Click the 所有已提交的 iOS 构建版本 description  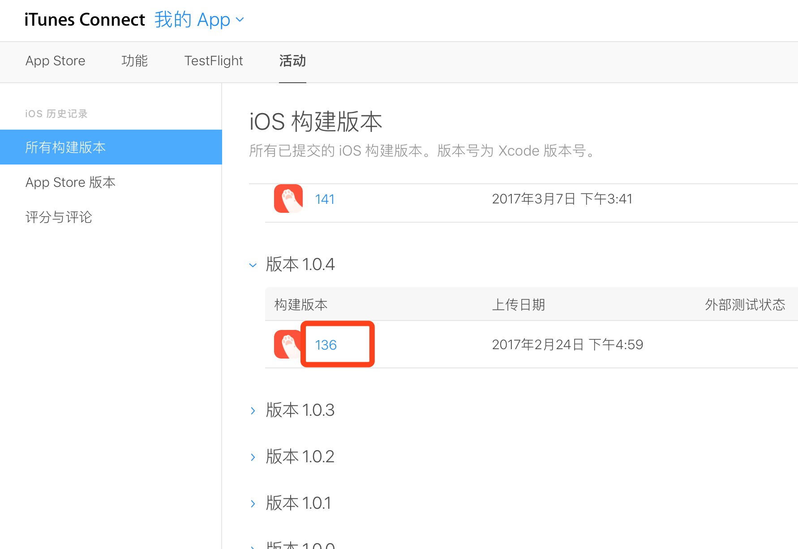pyautogui.click(x=422, y=151)
